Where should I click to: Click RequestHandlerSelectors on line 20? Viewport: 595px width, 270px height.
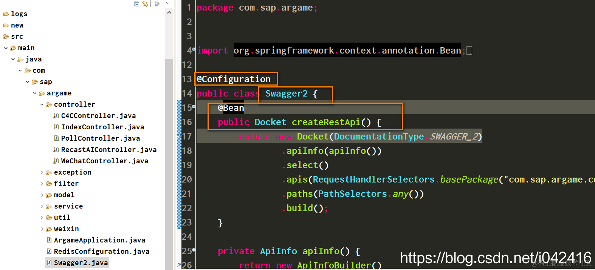[x=373, y=179]
